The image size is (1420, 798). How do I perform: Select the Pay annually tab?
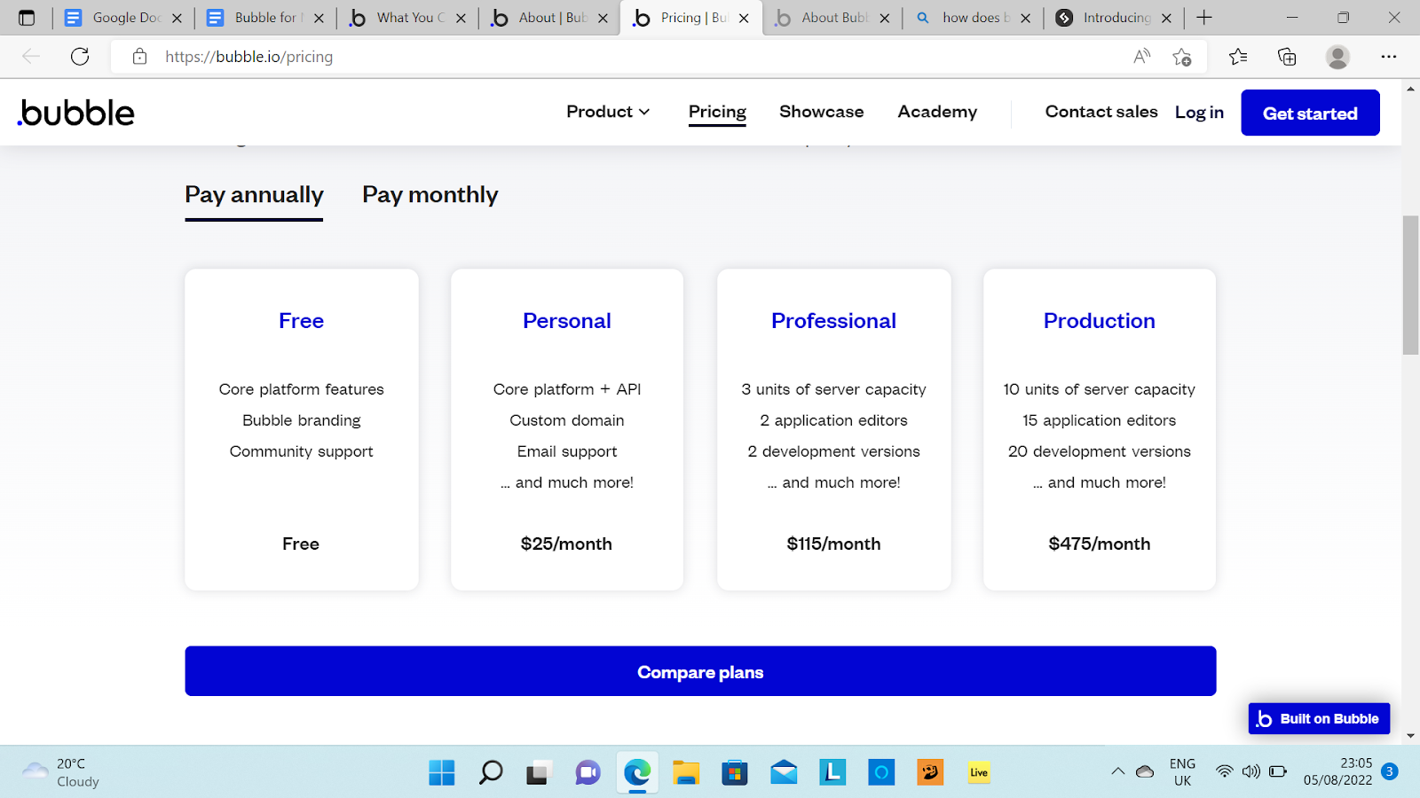coord(254,195)
